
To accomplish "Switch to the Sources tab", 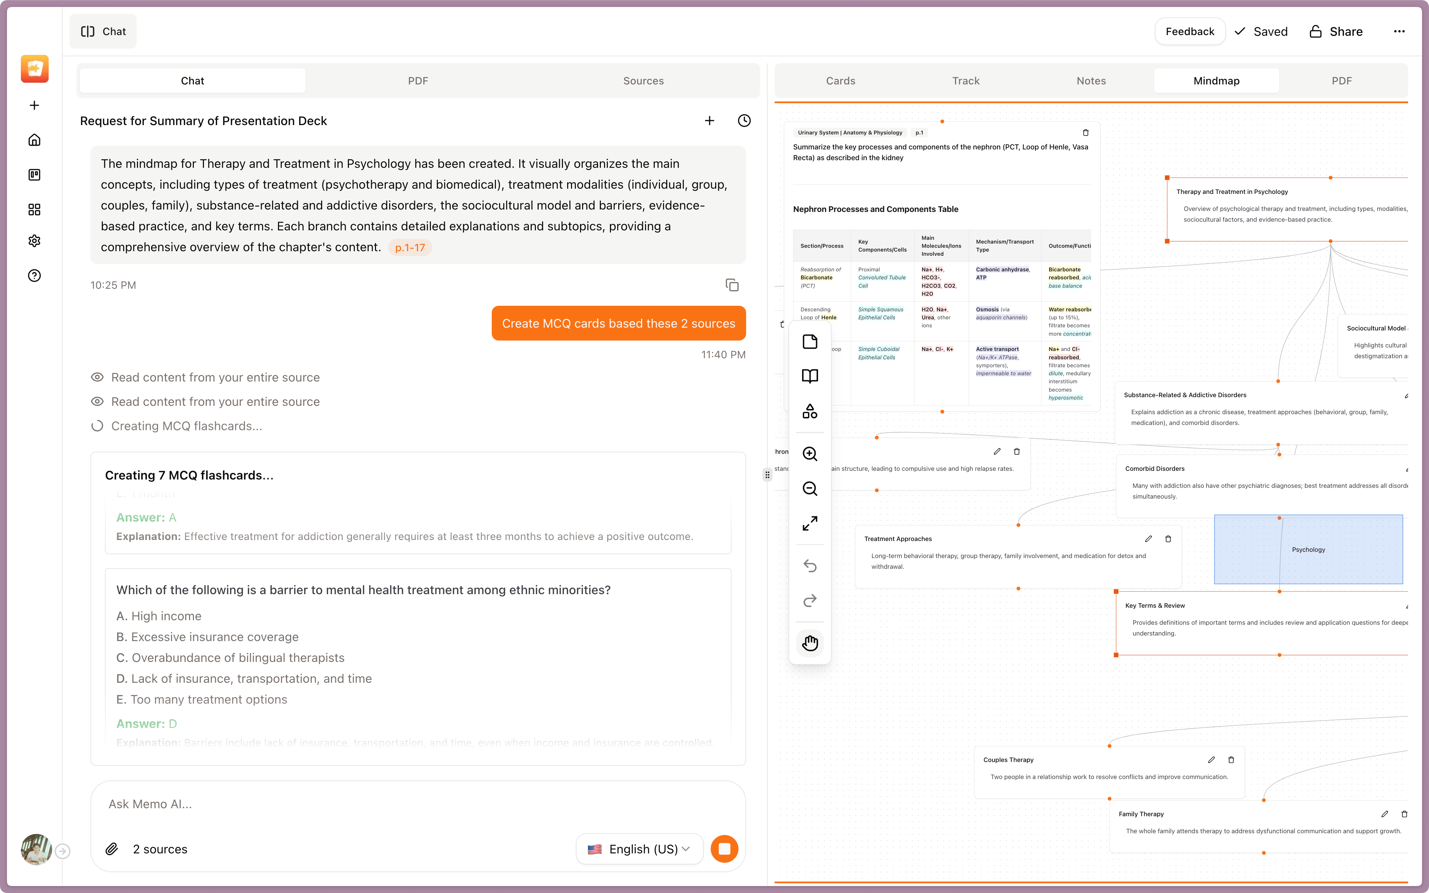I will tap(643, 81).
